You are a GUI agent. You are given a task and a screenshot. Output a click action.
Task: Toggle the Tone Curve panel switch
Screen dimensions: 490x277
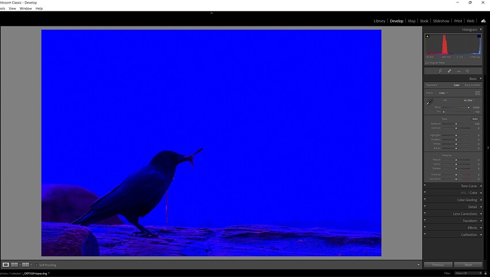click(x=425, y=186)
